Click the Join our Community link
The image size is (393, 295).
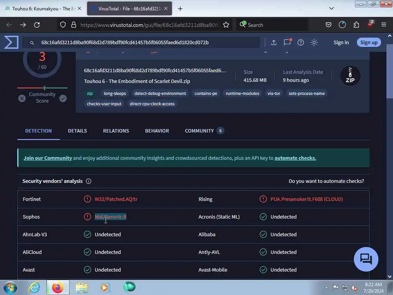coord(48,158)
